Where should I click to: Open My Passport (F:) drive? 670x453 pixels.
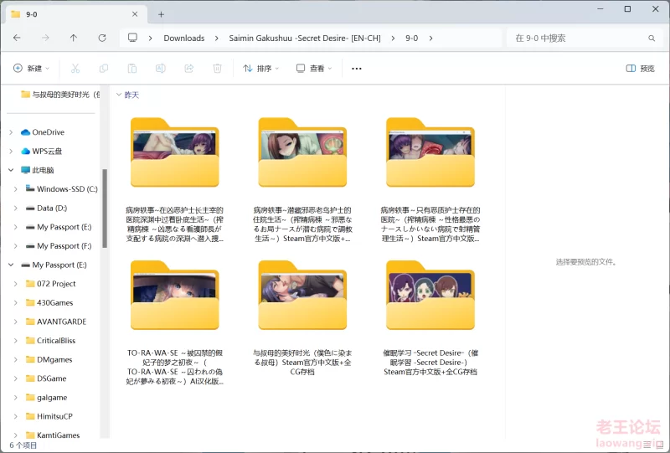(x=59, y=245)
